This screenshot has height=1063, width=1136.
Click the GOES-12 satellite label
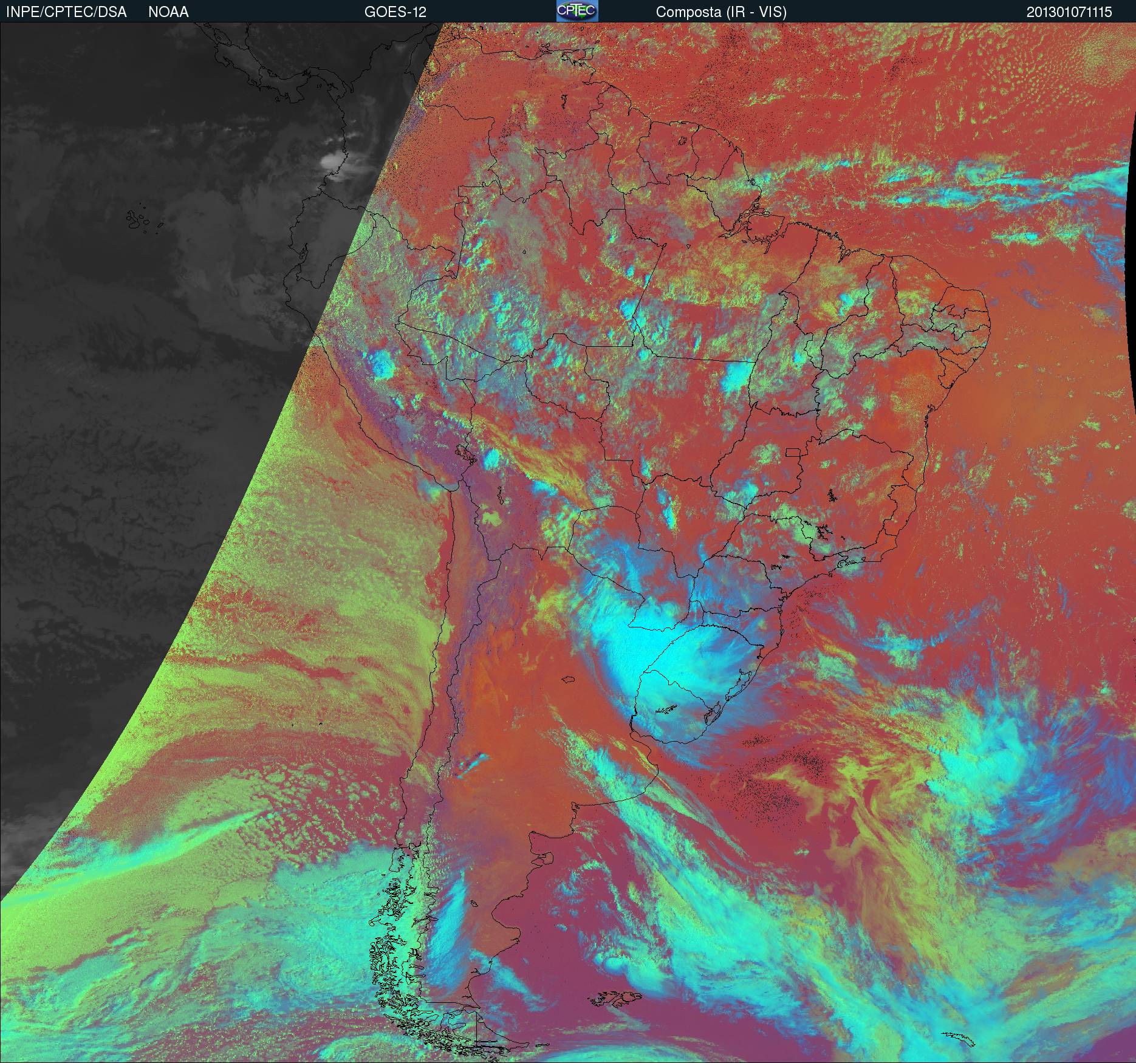click(395, 12)
